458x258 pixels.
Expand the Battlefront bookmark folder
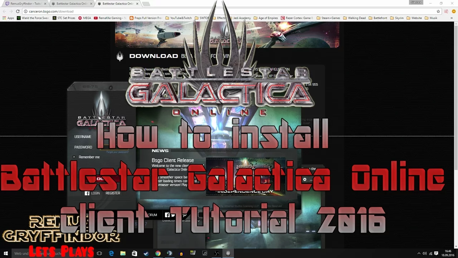point(378,18)
